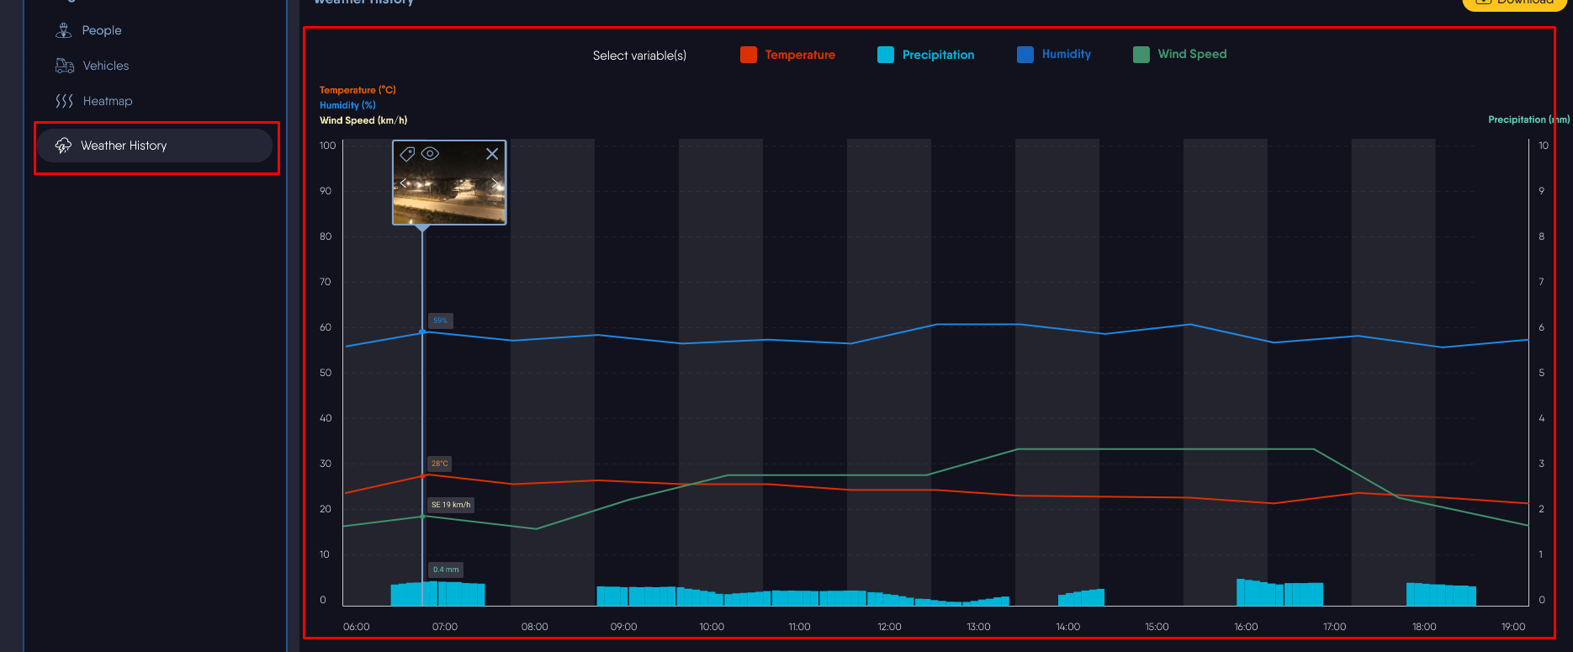This screenshot has height=652, width=1573.
Task: Click the 59% humidity data point
Action: (422, 331)
